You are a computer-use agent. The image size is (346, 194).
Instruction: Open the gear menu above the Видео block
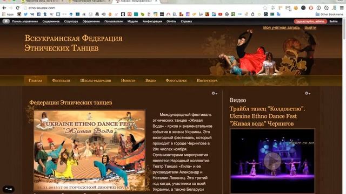308,93
